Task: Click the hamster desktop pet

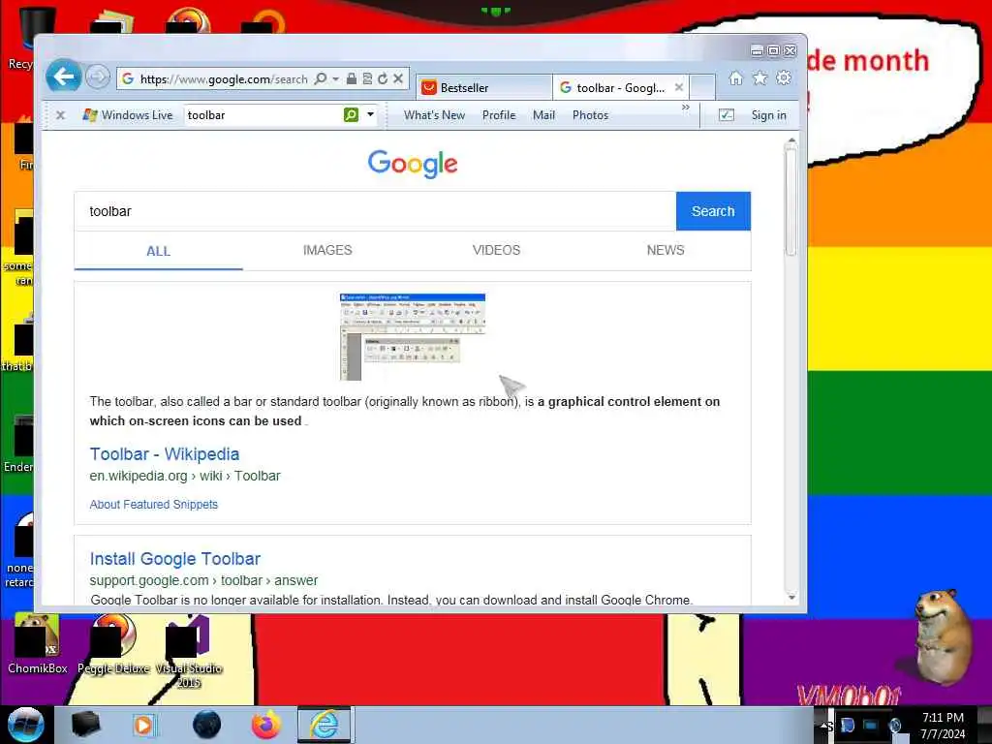Action: (x=942, y=635)
